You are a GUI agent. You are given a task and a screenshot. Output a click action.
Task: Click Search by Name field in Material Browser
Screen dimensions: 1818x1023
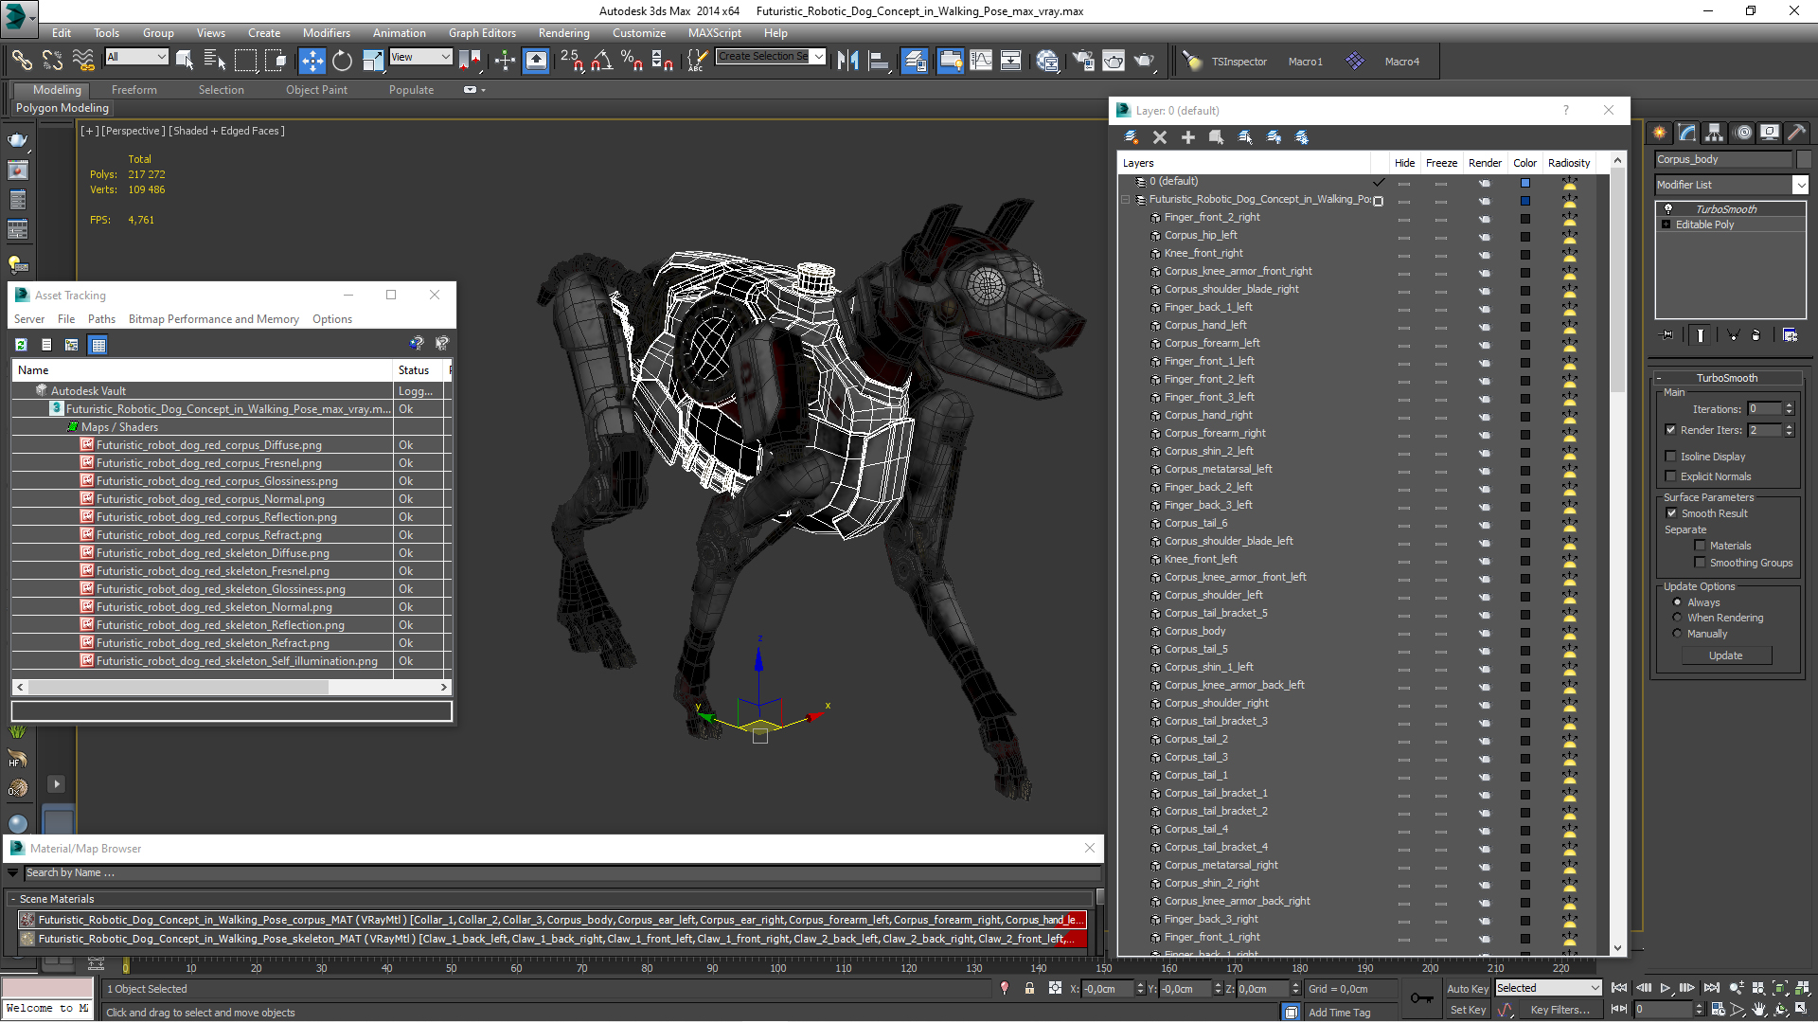click(562, 872)
